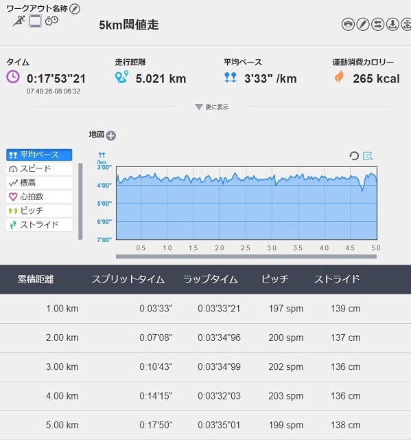Click the orange calorie flame icon
Screen dimensions: 411x440
[x=339, y=76]
